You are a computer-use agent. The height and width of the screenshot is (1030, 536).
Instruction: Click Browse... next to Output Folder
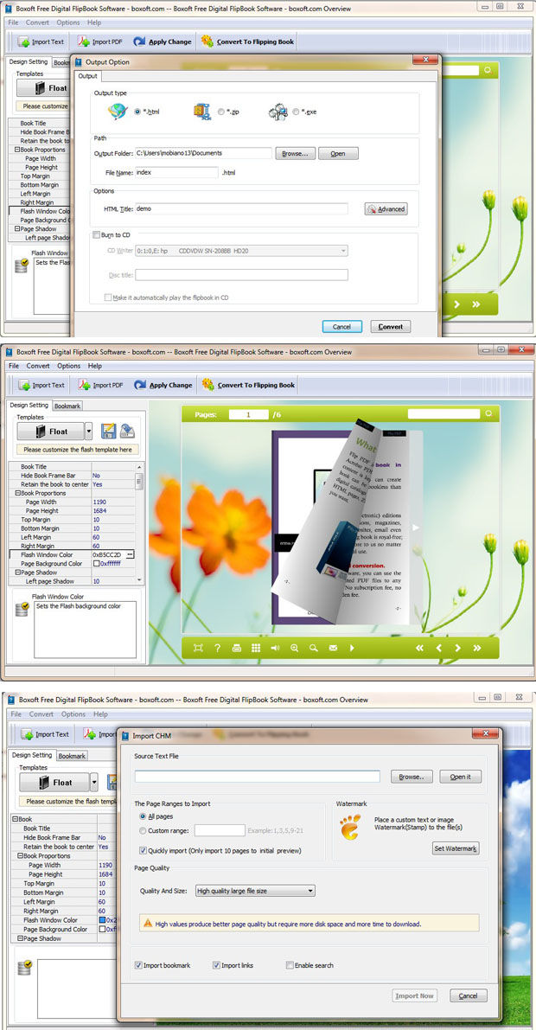click(295, 153)
